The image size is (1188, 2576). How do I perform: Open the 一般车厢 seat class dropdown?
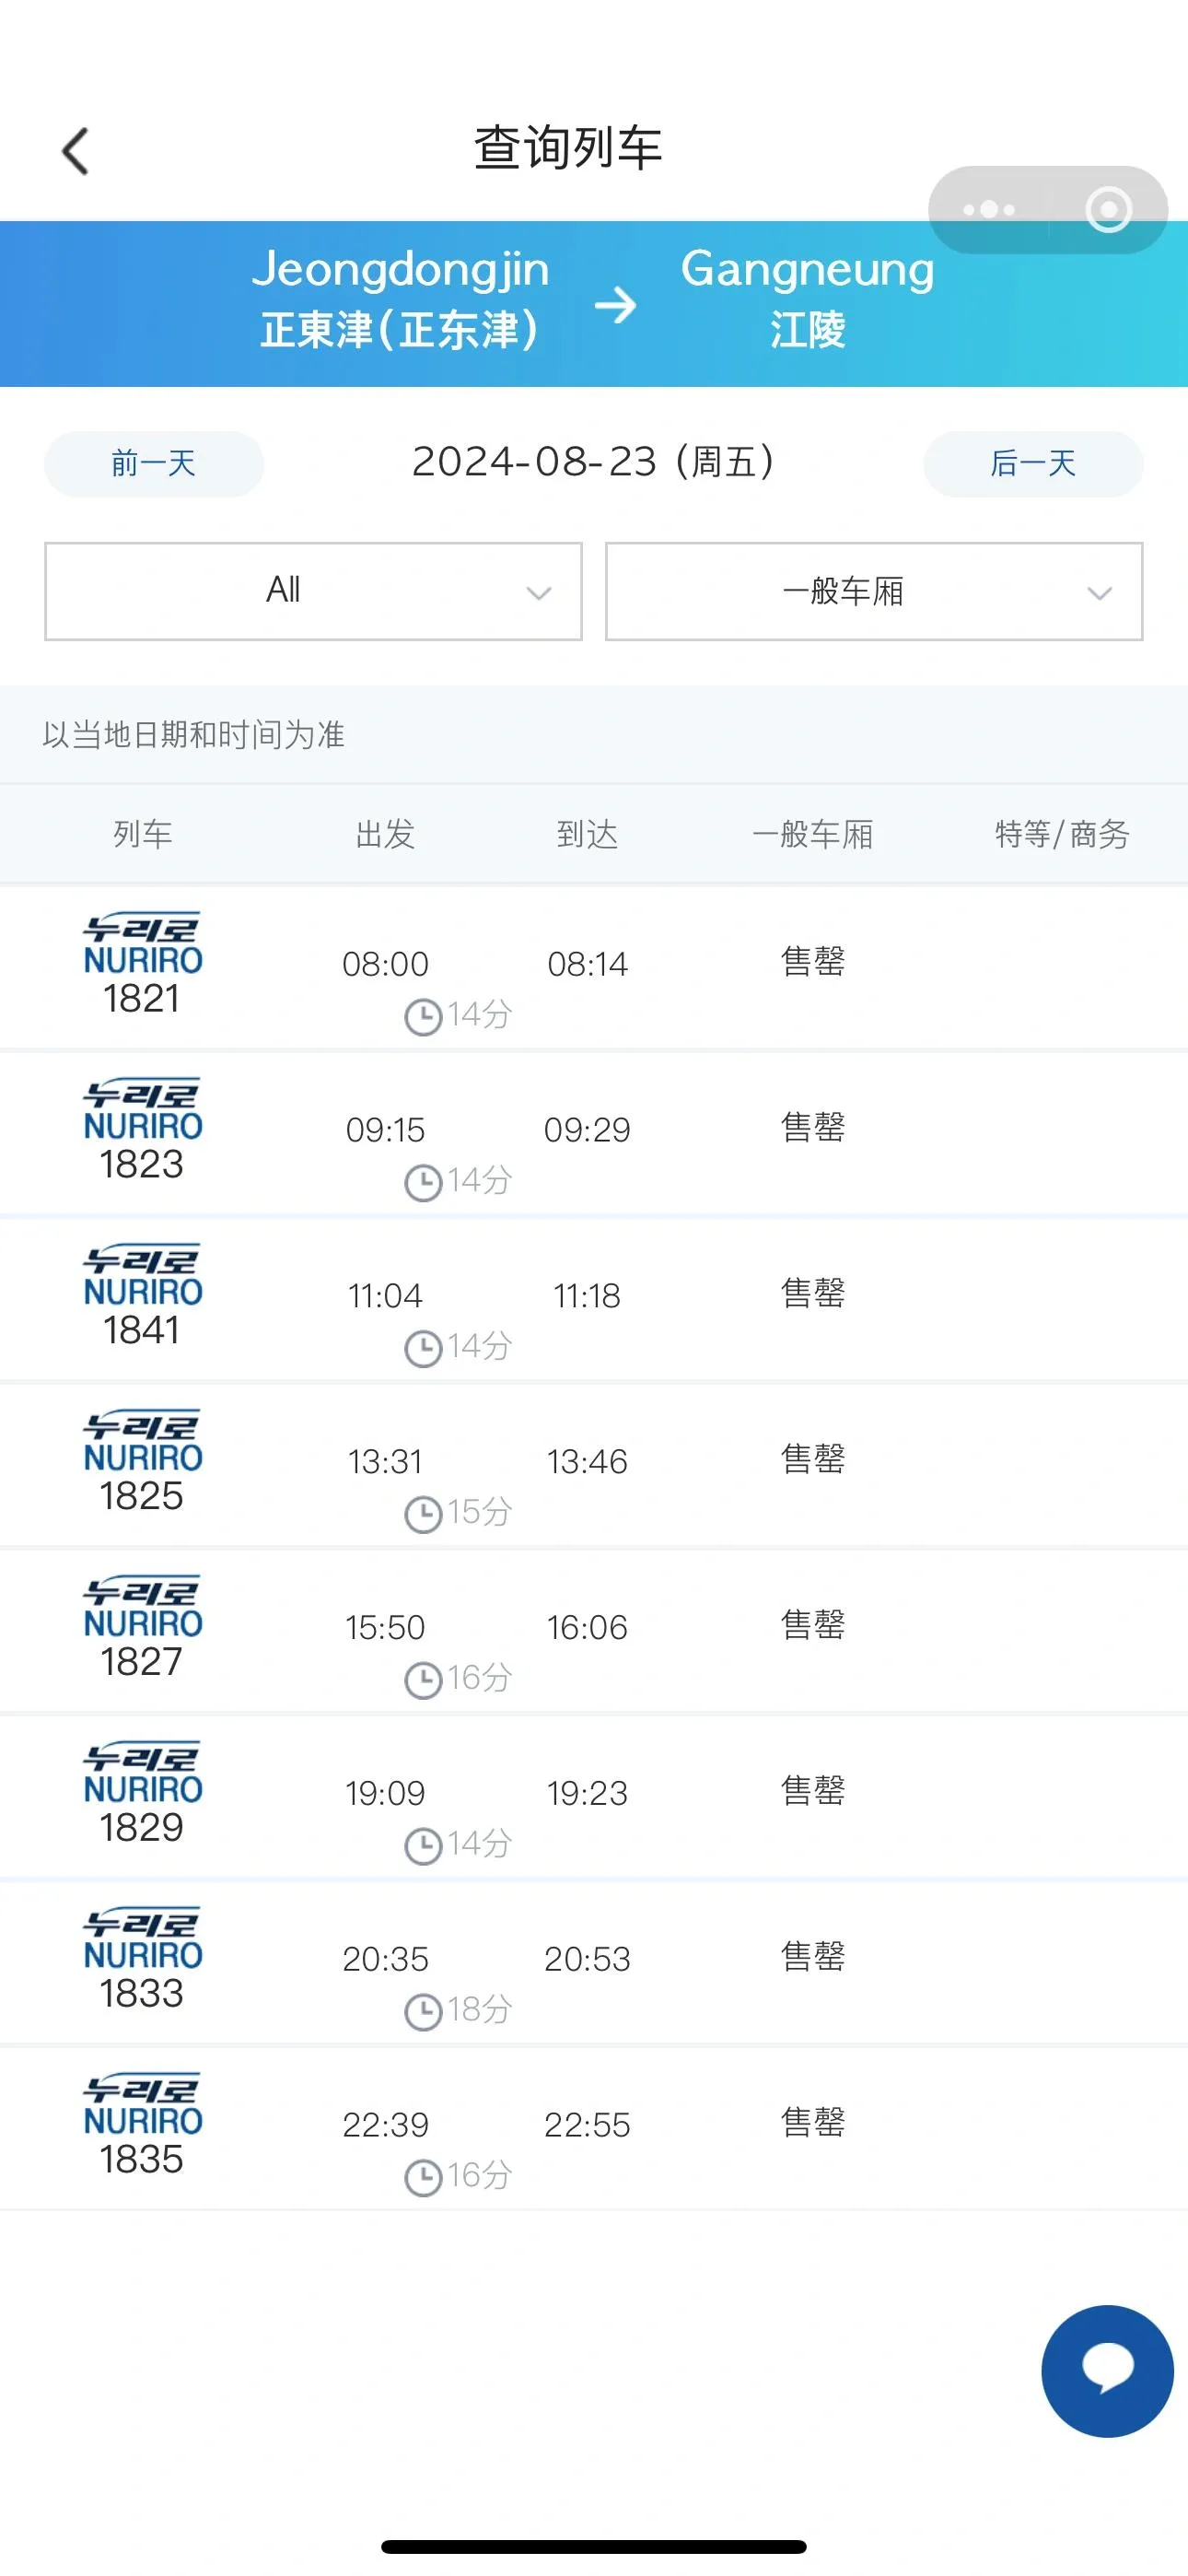point(873,591)
